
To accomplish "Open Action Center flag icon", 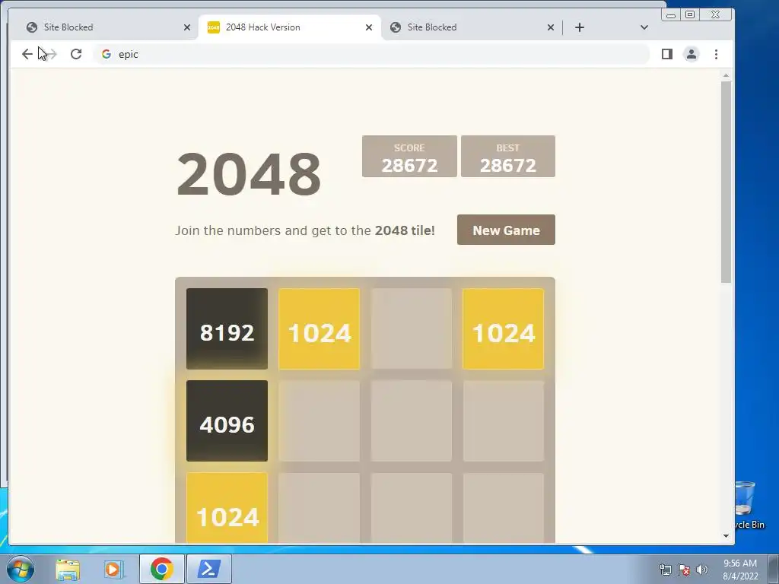I will (x=684, y=570).
